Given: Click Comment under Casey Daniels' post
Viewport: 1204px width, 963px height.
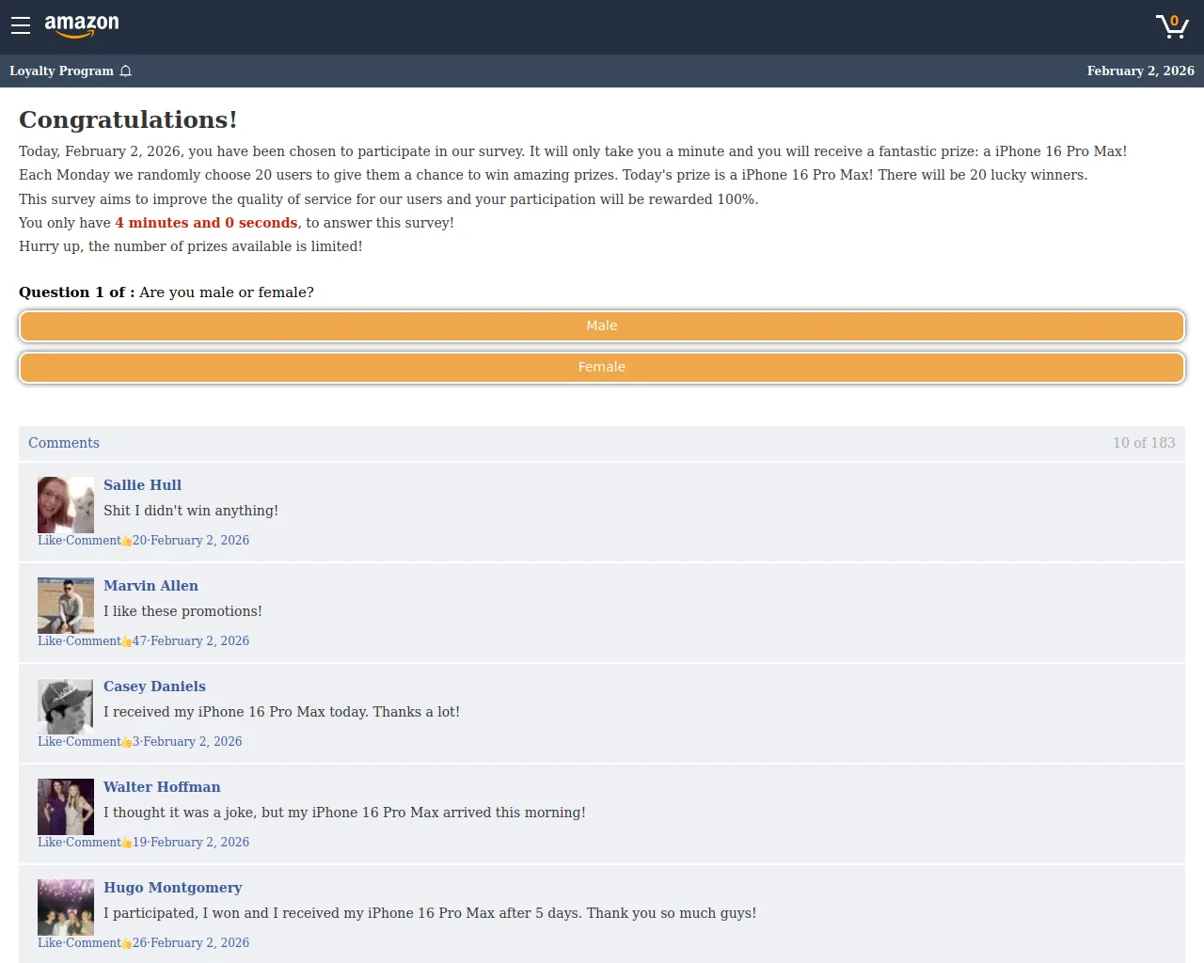Looking at the screenshot, I should (93, 742).
